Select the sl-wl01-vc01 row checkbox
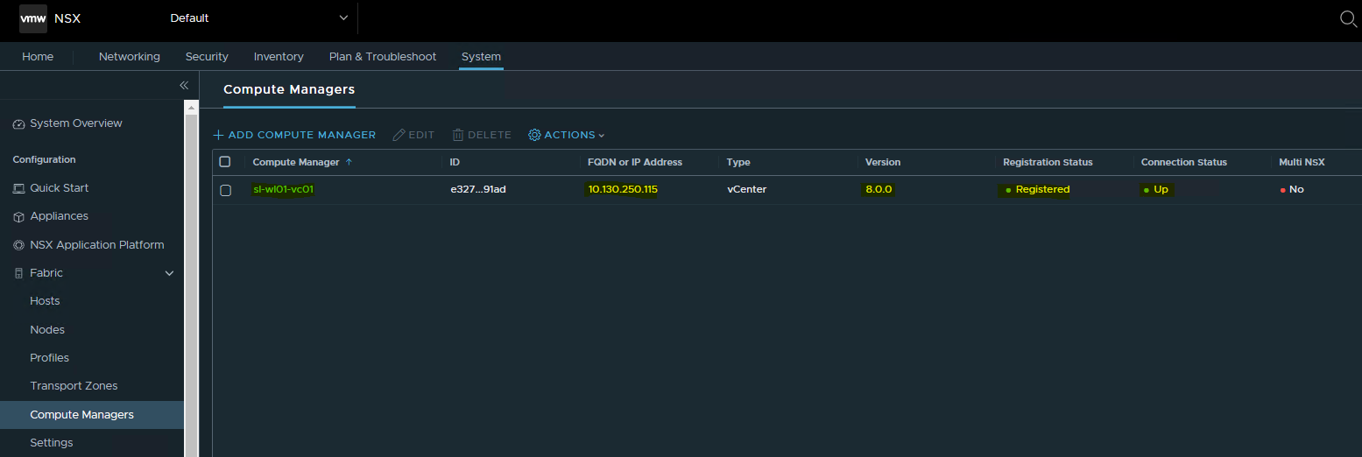Screen dimensions: 1362x457 coord(225,190)
